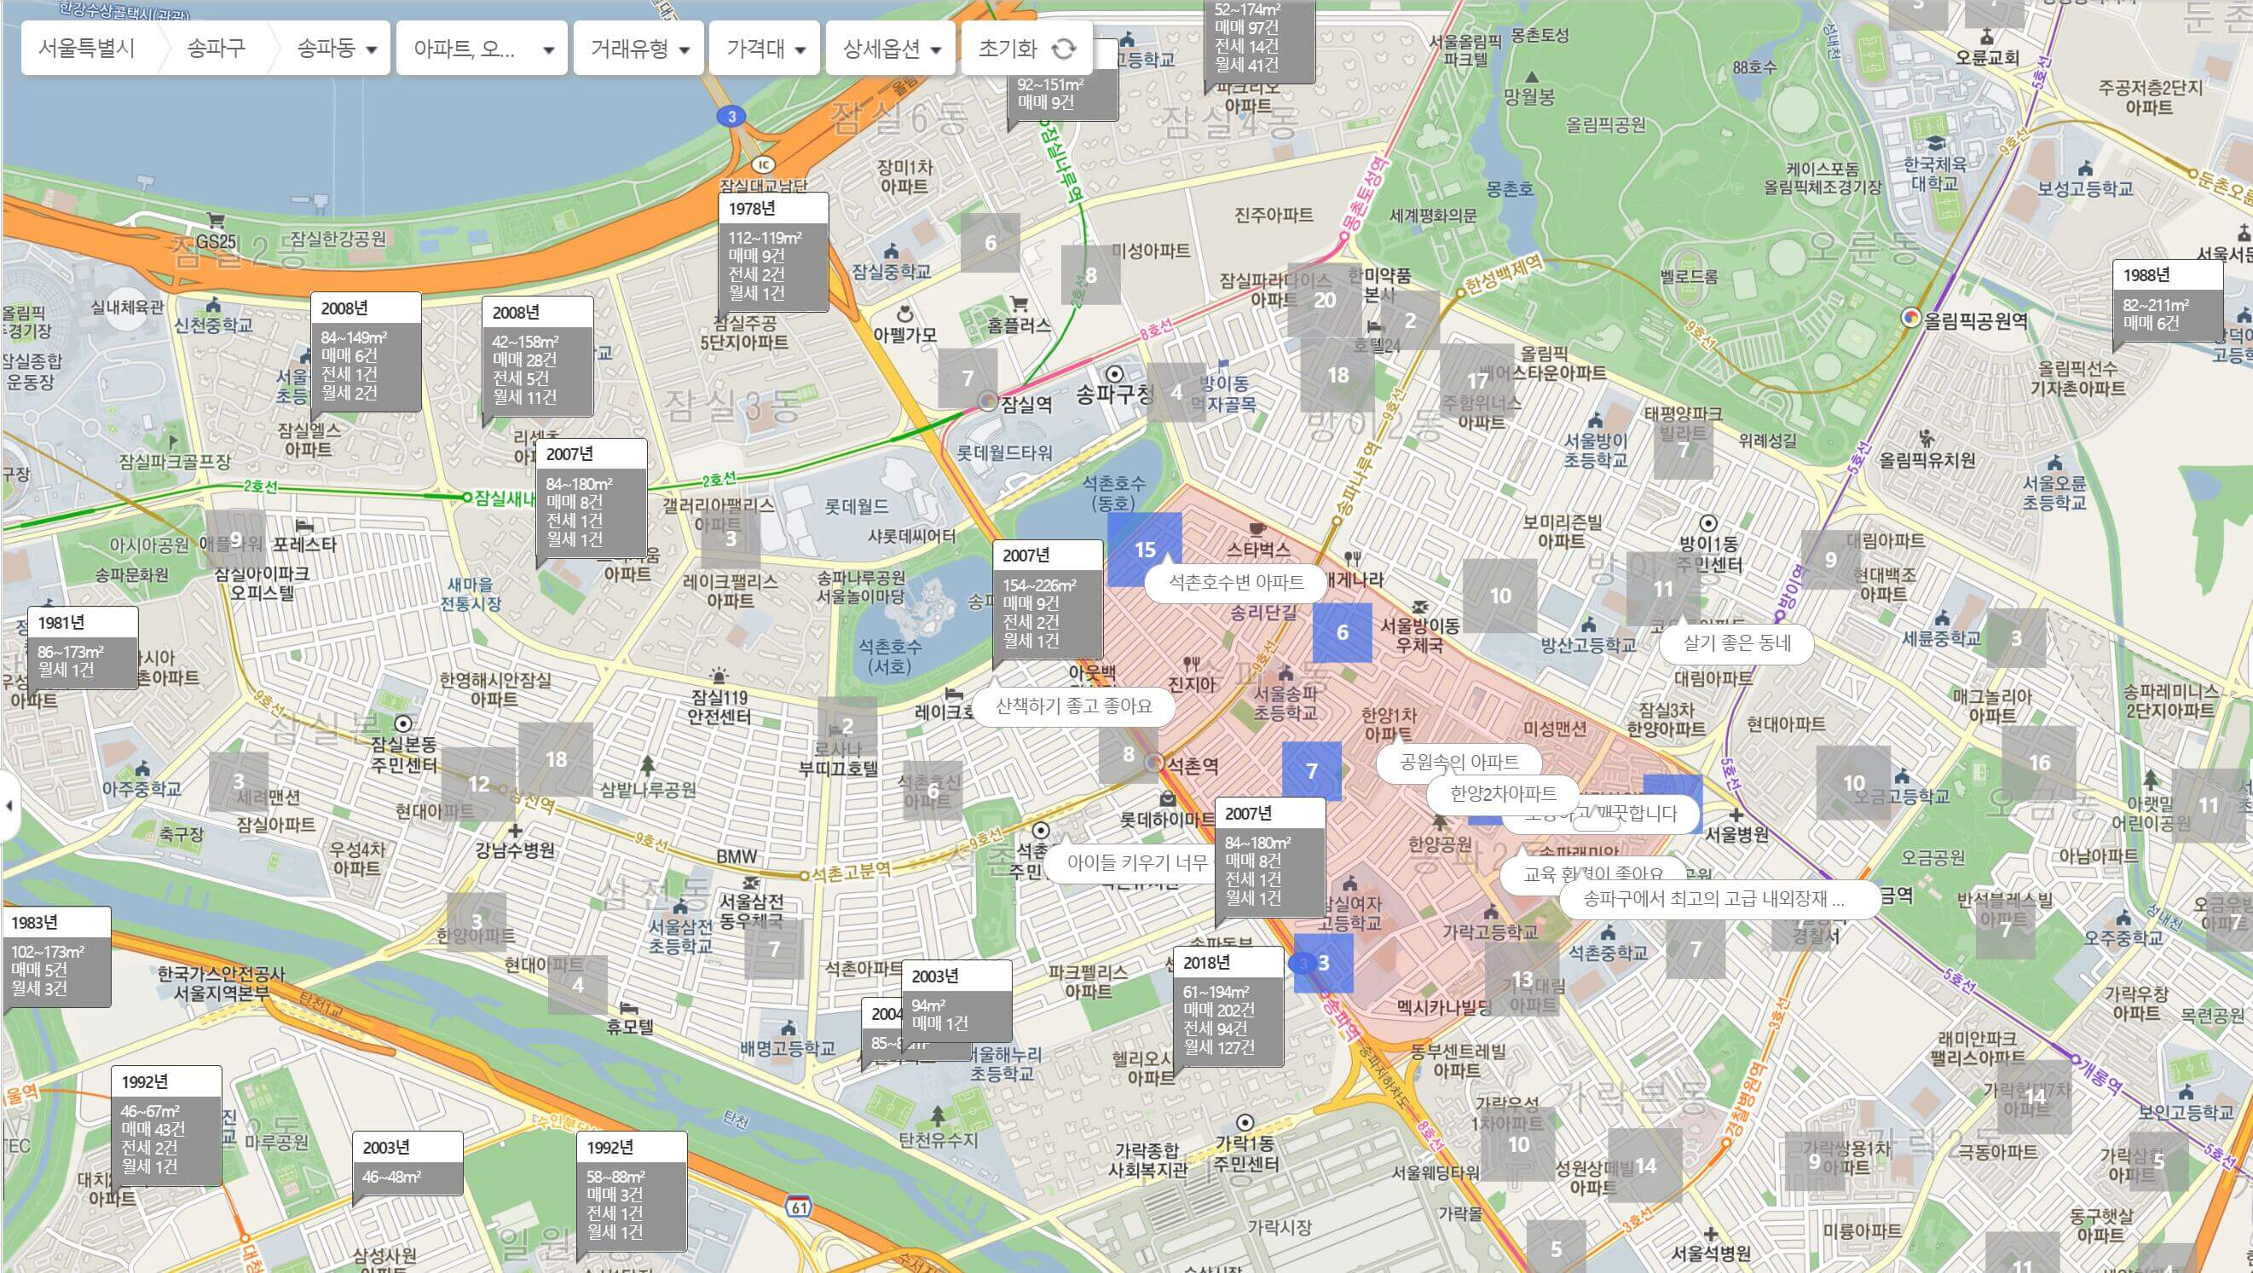Select 송파구 in the location breadcrumb

point(216,48)
